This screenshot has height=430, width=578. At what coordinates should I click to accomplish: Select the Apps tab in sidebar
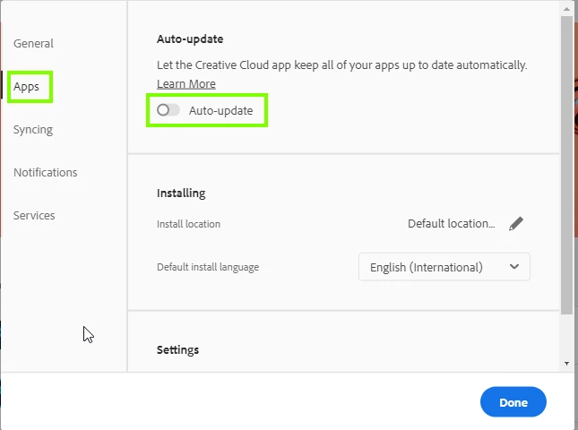point(26,87)
